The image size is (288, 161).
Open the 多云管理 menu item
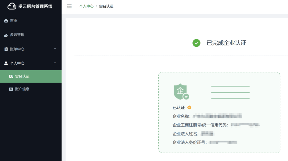pyautogui.click(x=17, y=35)
